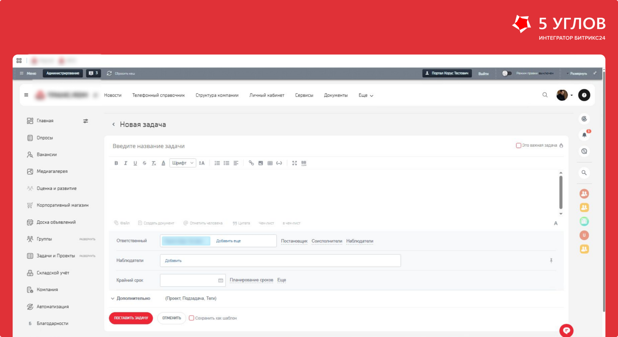Image resolution: width=618 pixels, height=337 pixels.
Task: Toggle Режим правки switch
Action: pos(507,73)
